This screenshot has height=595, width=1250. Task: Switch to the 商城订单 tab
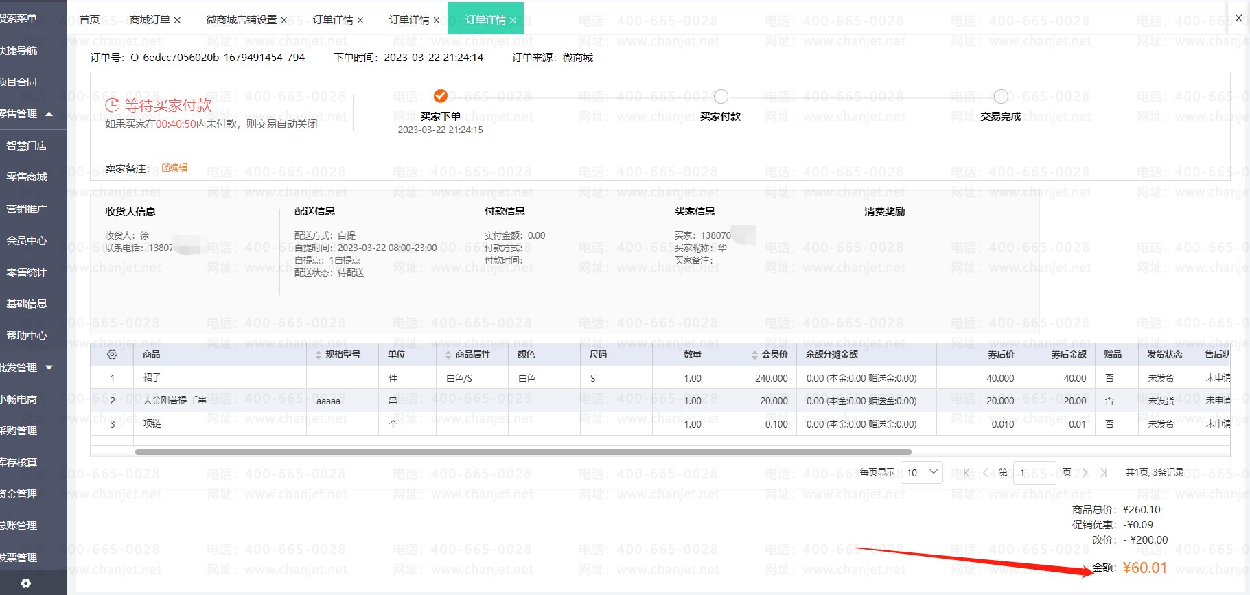click(x=150, y=20)
